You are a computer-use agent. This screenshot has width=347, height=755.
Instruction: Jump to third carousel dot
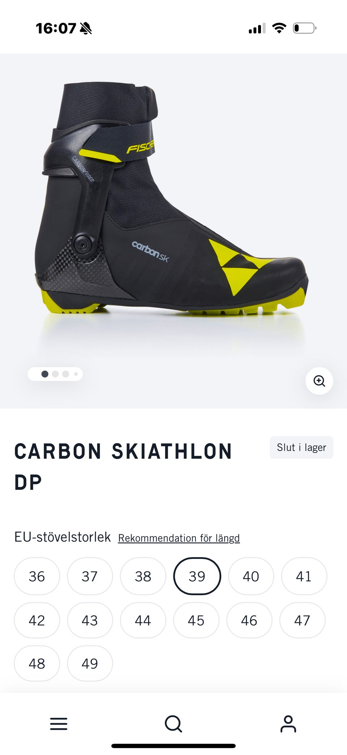[65, 374]
